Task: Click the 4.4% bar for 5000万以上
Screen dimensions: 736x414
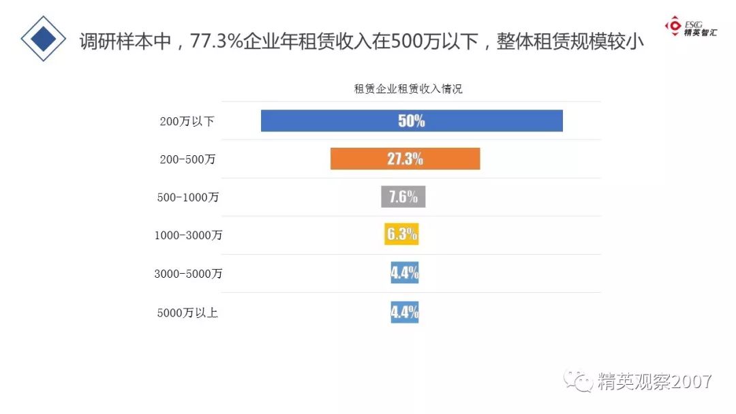Action: tap(405, 312)
